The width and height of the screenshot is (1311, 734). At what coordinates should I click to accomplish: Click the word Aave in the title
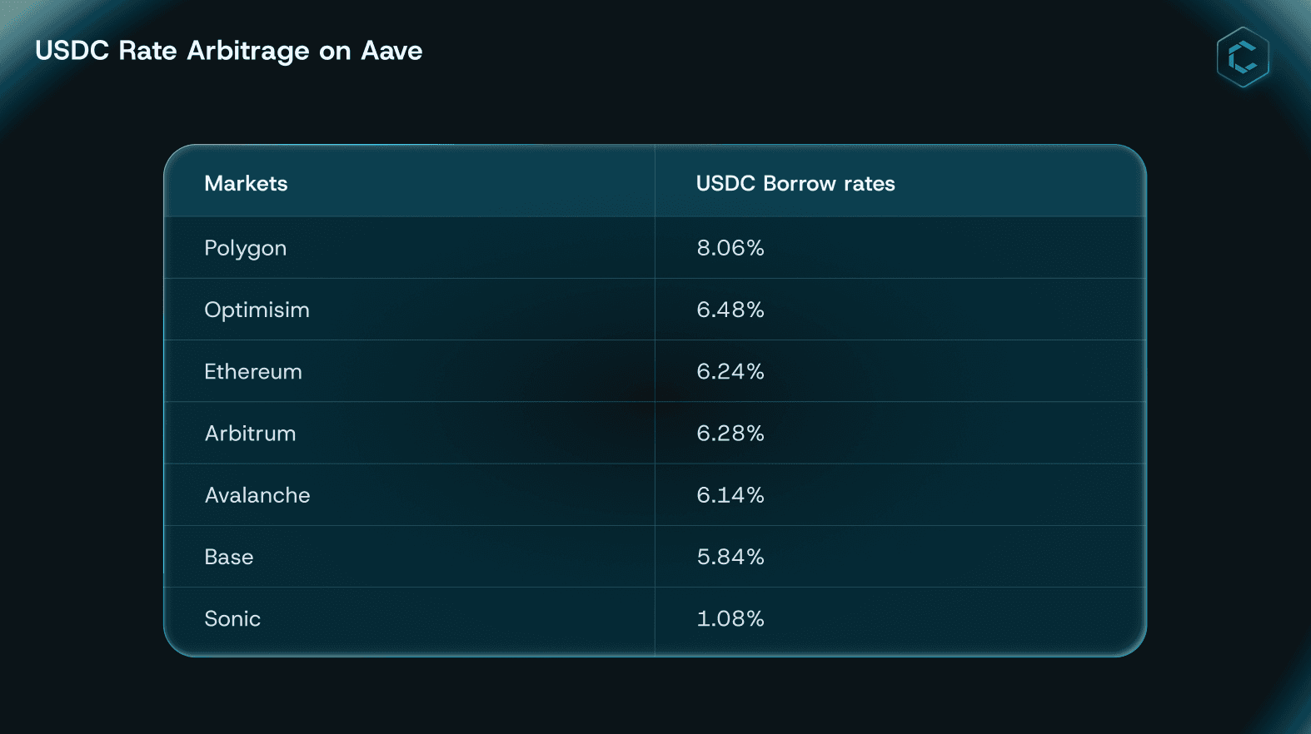[391, 51]
